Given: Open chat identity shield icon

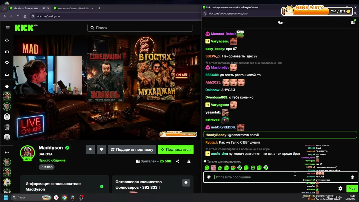Looking at the screenshot, I should 209,177.
